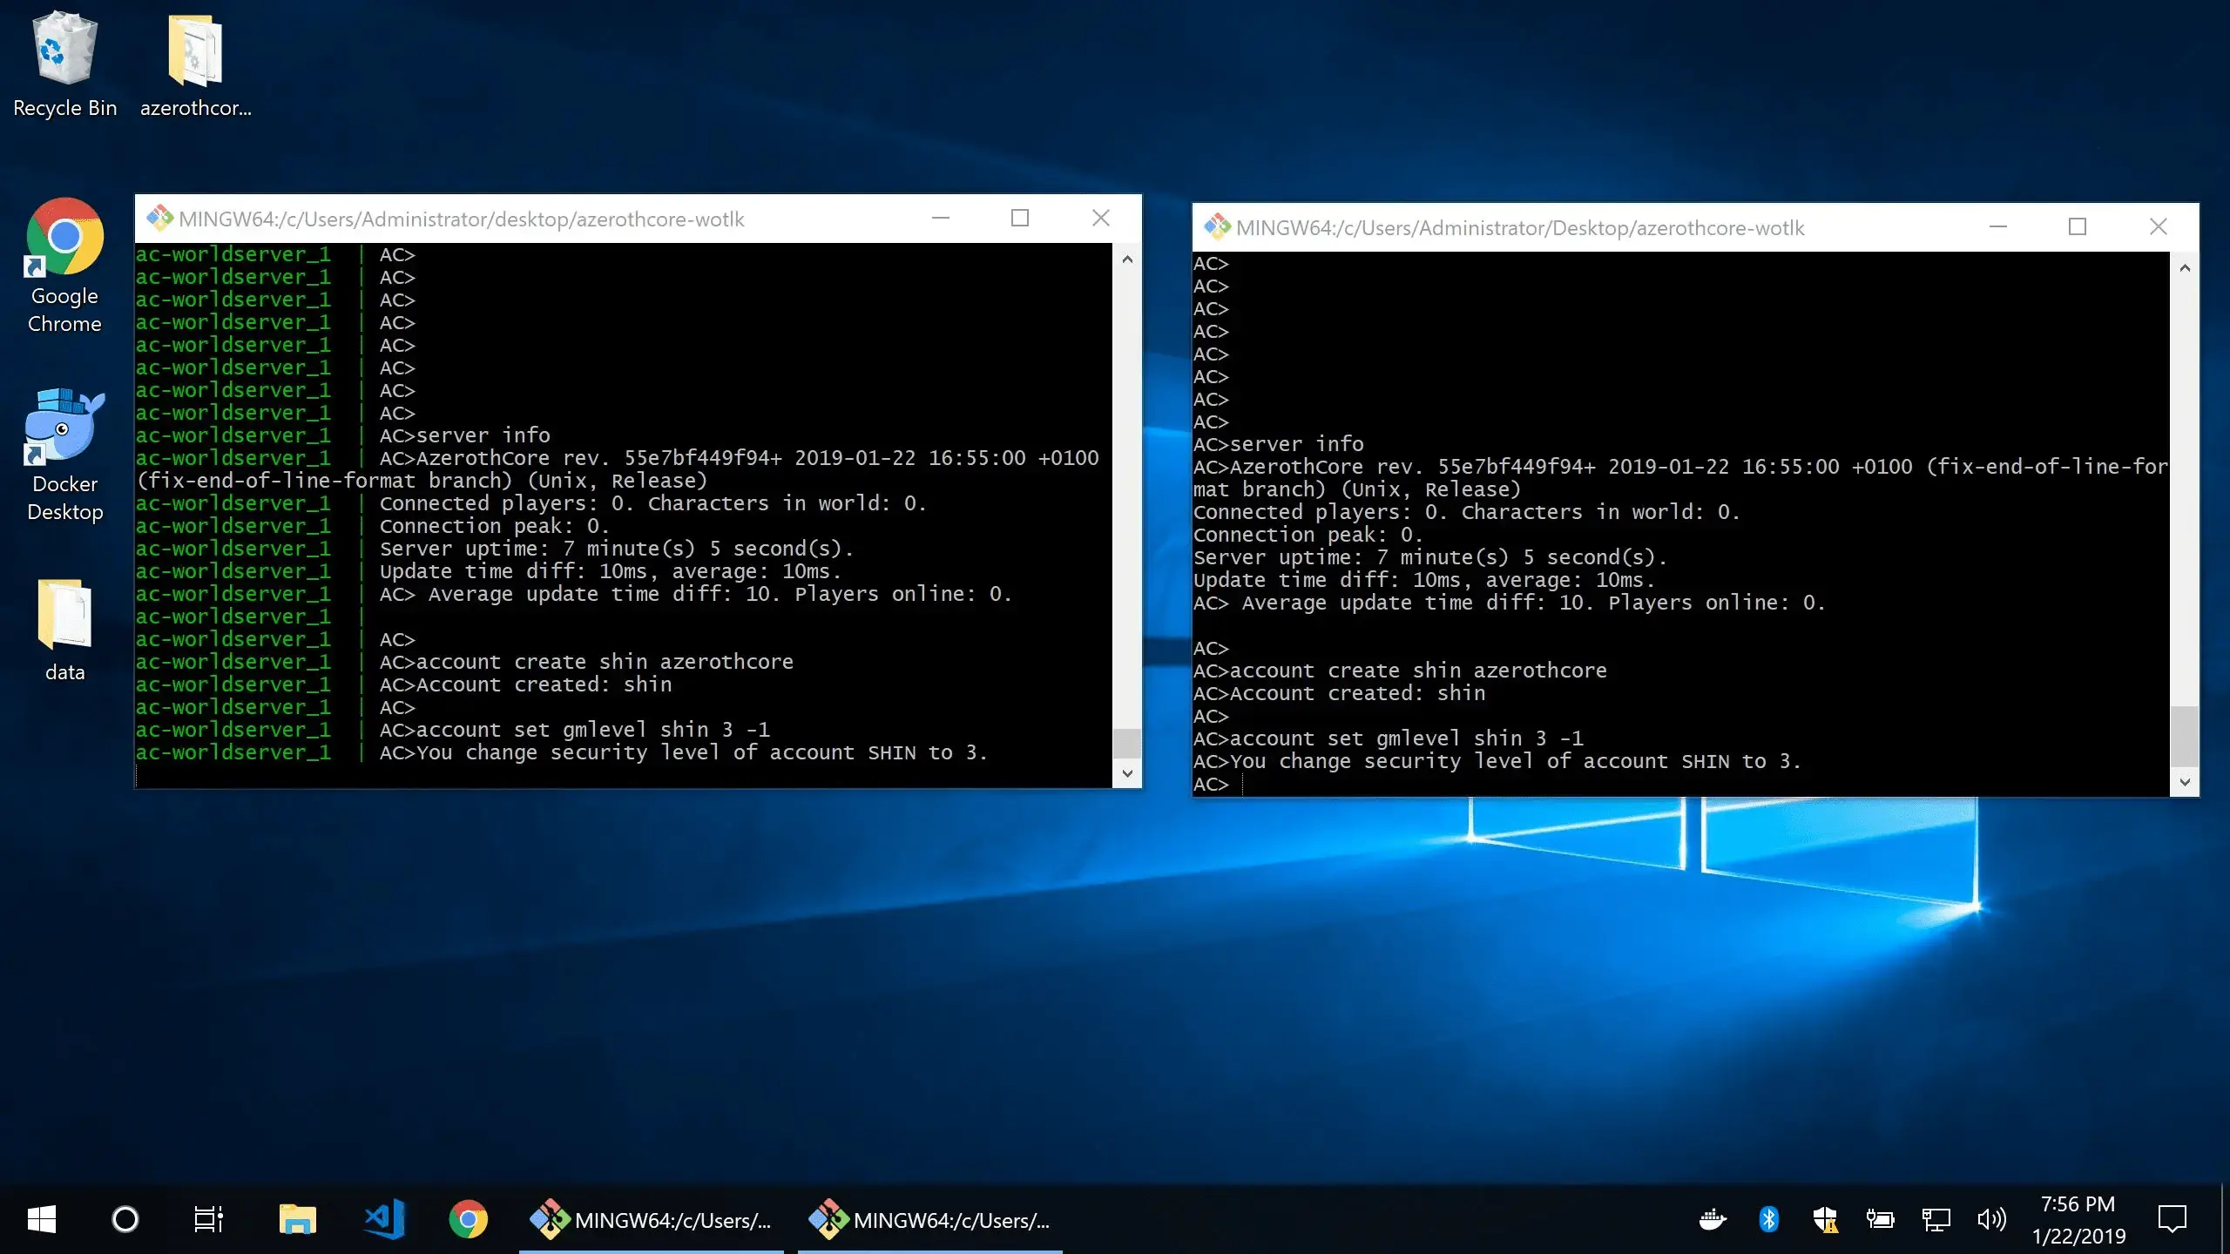
Task: Open the Action Center notification icon
Action: click(2173, 1219)
